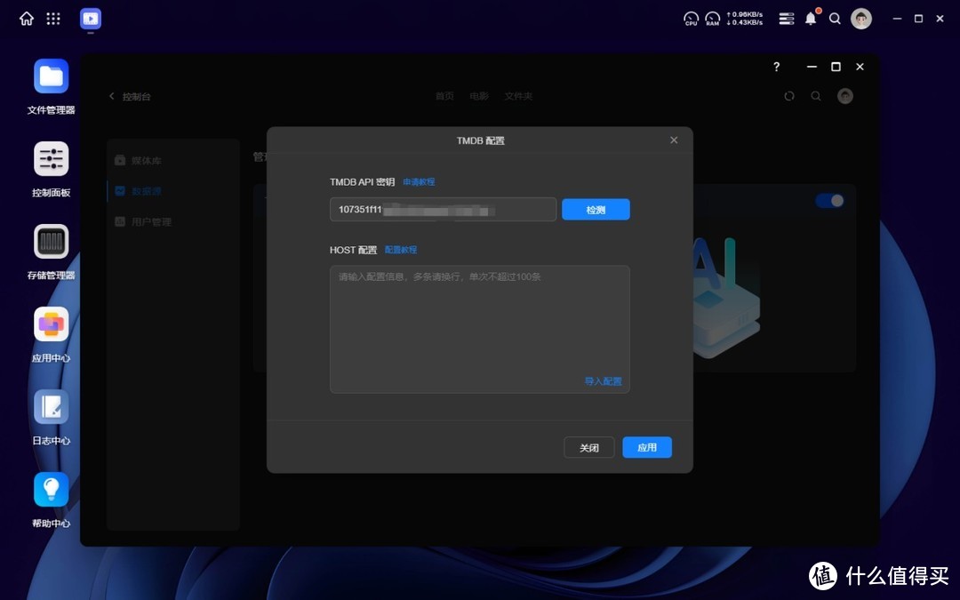Open the 配置教程 link
960x600 pixels.
[x=401, y=251]
